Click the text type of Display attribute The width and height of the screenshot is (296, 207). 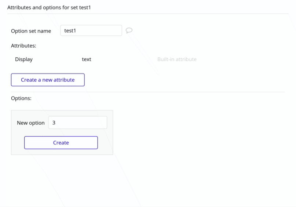[x=87, y=59]
